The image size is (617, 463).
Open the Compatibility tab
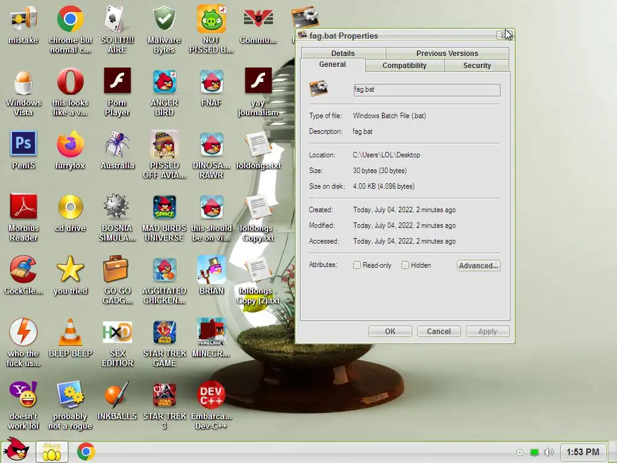click(404, 65)
